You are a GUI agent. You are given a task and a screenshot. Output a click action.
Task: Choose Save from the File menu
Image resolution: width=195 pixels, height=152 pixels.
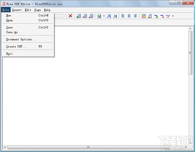coord(28,27)
